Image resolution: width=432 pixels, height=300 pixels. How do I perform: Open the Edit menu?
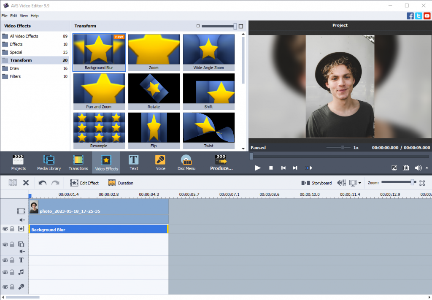[x=14, y=16]
